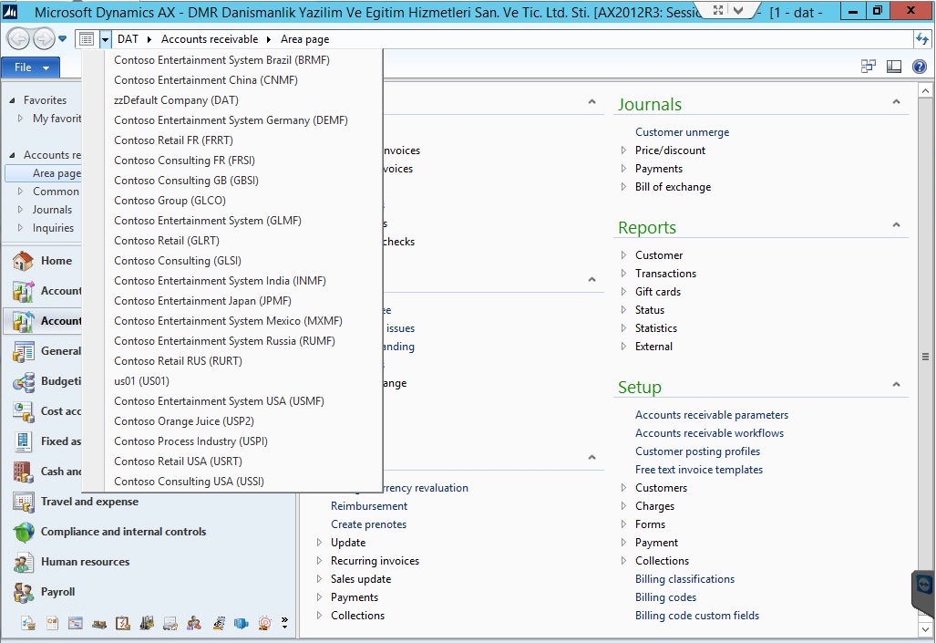Open the Cost accounting module icon

24,411
